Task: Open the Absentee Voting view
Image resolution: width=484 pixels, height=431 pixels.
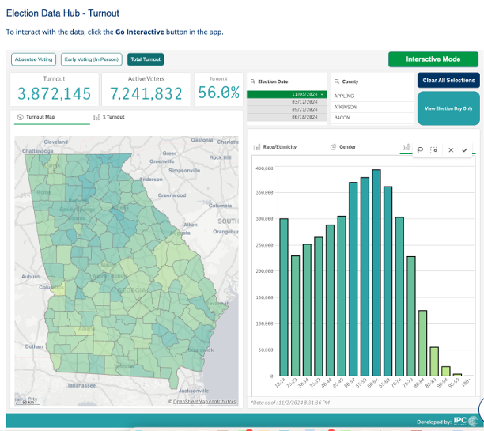Action: [33, 59]
